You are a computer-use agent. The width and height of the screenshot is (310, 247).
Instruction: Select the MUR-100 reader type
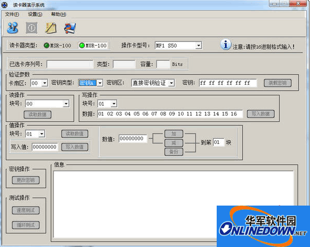[x=93, y=46]
